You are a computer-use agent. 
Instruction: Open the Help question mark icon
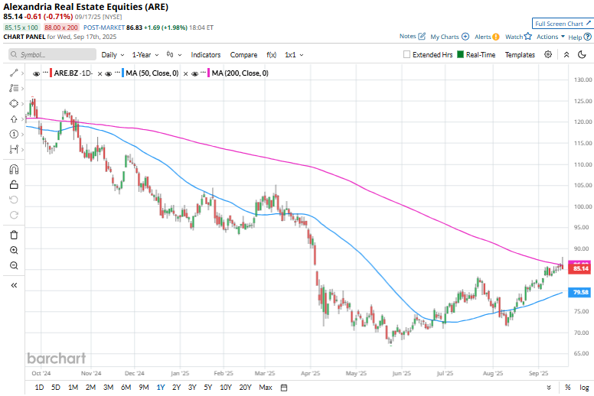tap(588, 37)
